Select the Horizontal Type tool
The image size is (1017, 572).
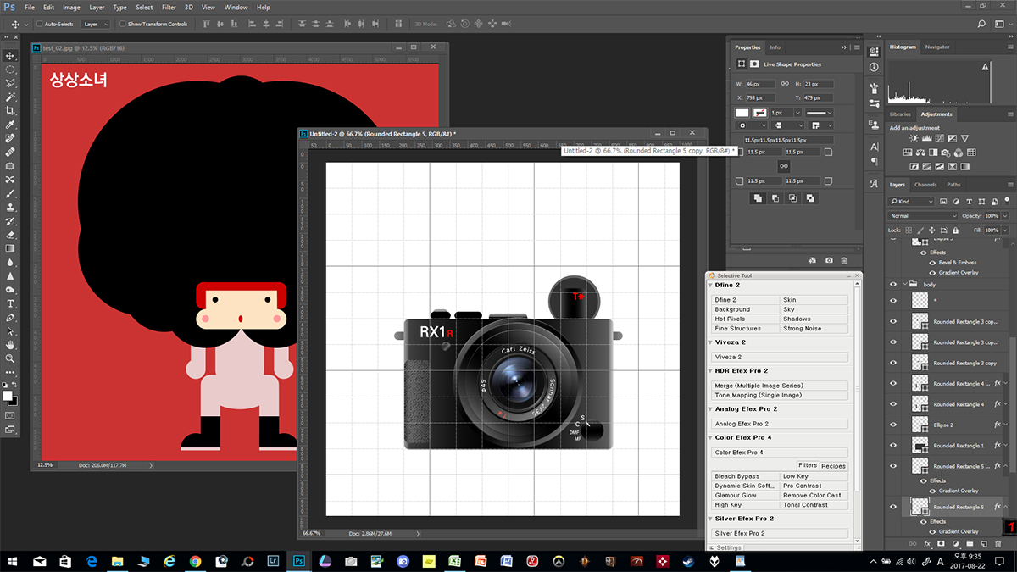click(x=10, y=303)
